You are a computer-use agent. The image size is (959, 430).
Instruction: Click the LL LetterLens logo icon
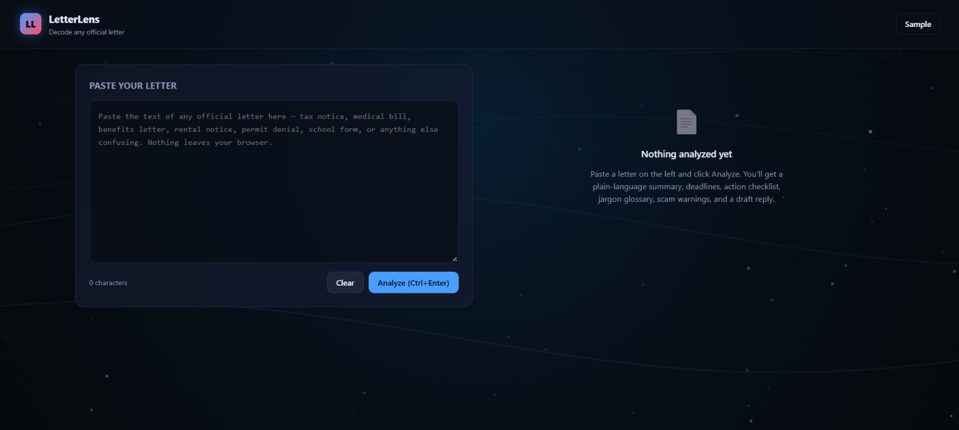click(x=31, y=24)
